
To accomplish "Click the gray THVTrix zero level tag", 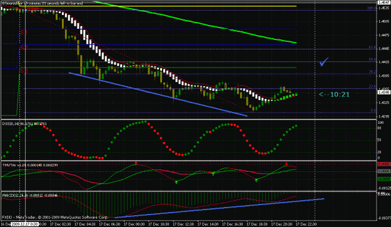I will (384, 171).
